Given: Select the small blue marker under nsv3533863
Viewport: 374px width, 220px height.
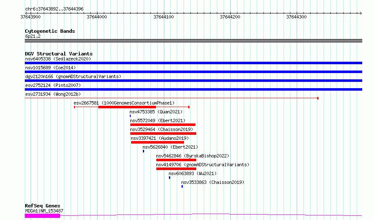Looking at the screenshot, I should pos(182,186).
